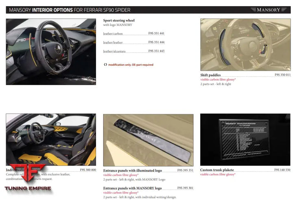Select the leather/alcantara option row

(x=134, y=51)
